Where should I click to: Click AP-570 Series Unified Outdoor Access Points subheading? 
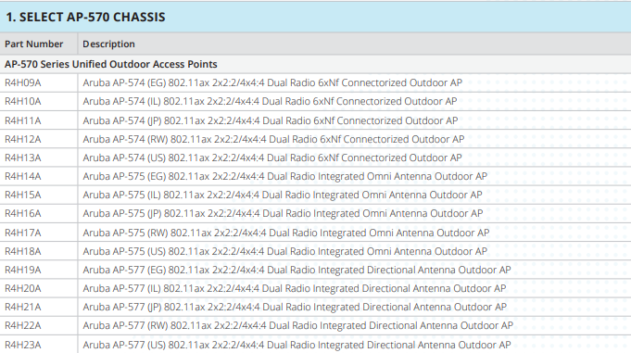(x=111, y=64)
